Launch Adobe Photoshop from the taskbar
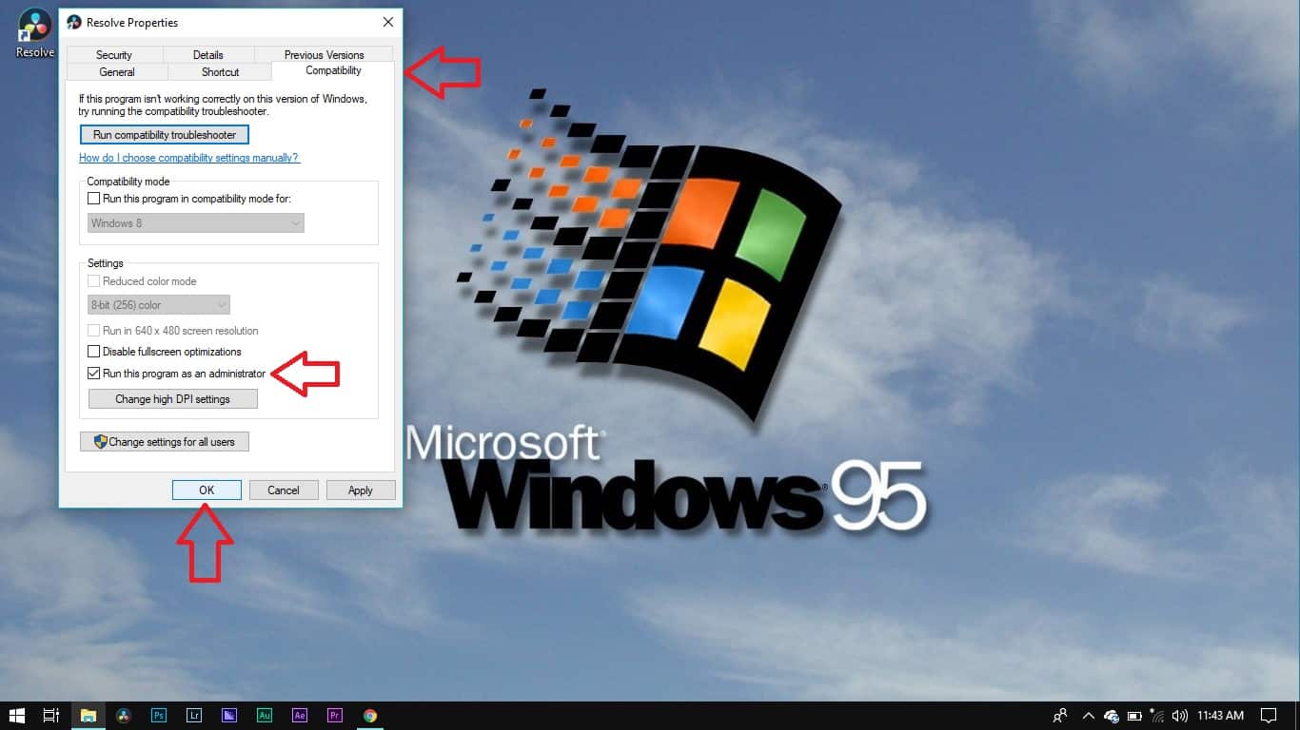The height and width of the screenshot is (730, 1300). click(x=158, y=716)
